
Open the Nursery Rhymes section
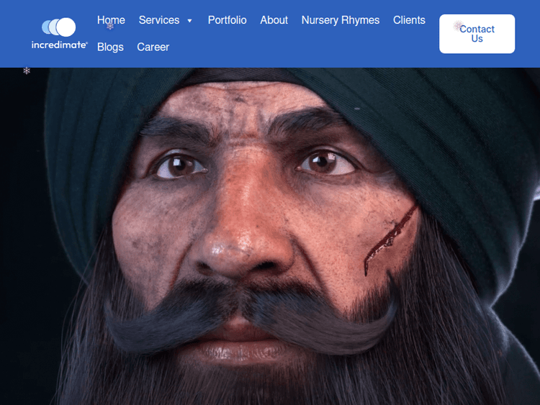[x=340, y=20]
